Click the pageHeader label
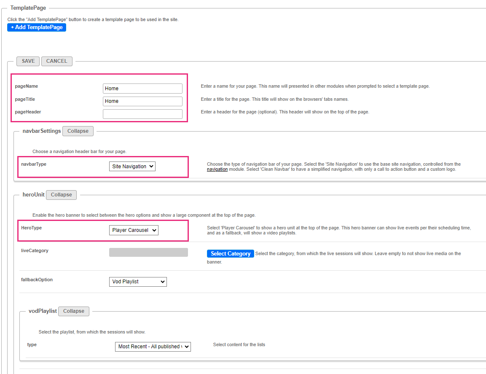This screenshot has height=374, width=486. click(x=28, y=112)
